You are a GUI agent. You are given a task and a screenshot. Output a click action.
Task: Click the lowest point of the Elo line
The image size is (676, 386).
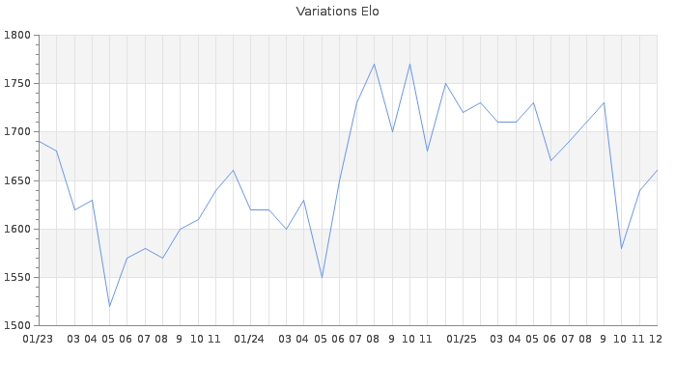pos(109,306)
